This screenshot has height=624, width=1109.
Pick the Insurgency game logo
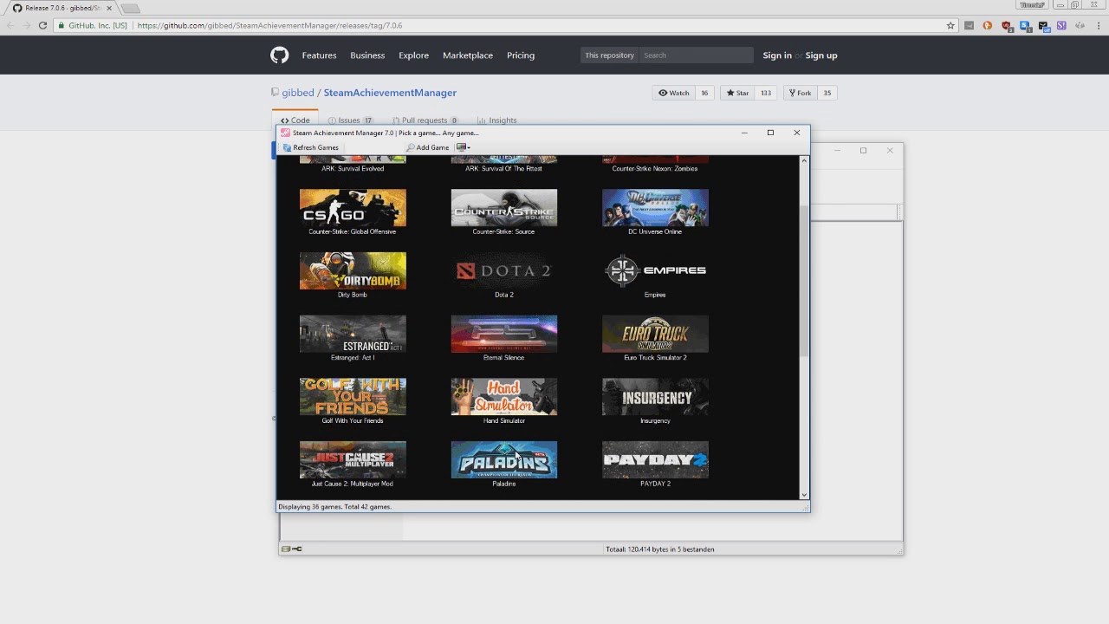point(655,397)
